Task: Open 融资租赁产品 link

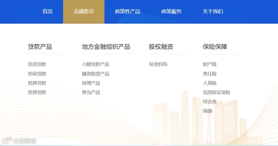Action: pyautogui.click(x=96, y=74)
